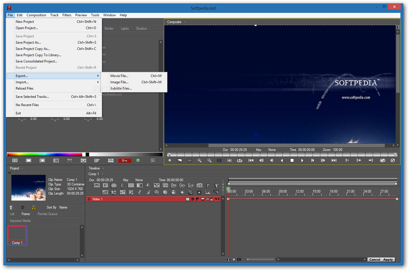Click the bar chart tool icon

point(105,192)
